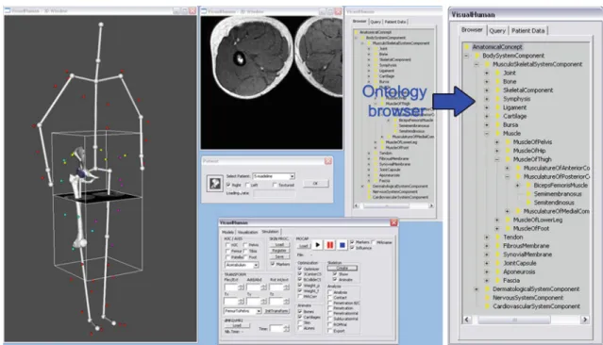Expand MuscleOfPelvis node in enlarged browser

pyautogui.click(x=497, y=141)
